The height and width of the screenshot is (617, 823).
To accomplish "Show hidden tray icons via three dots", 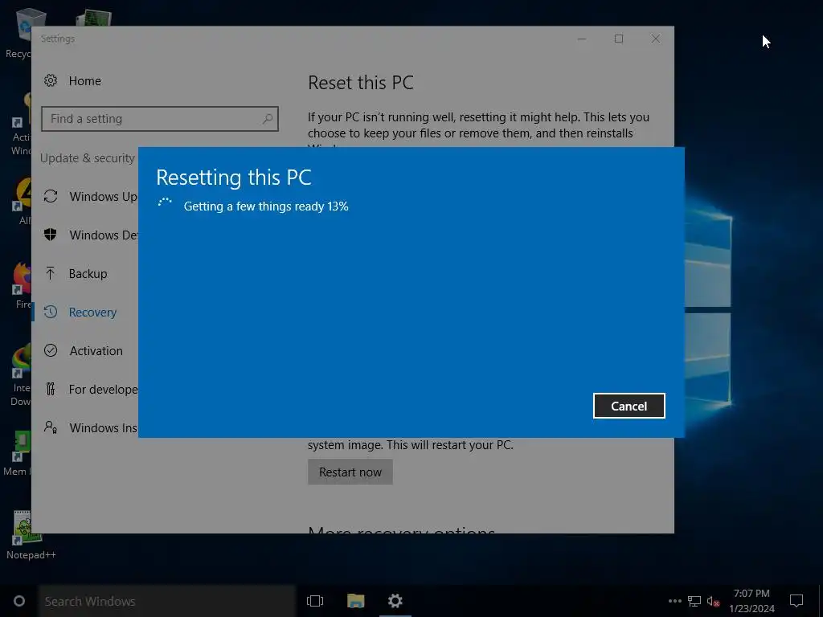I will (674, 601).
